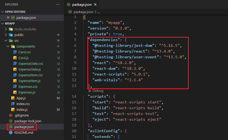This screenshot has height=140, width=228.
Task: Click the "eslintConfig" key text
Action: coord(104,131)
